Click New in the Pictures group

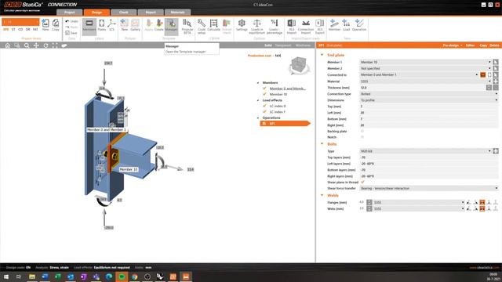pyautogui.click(x=124, y=25)
